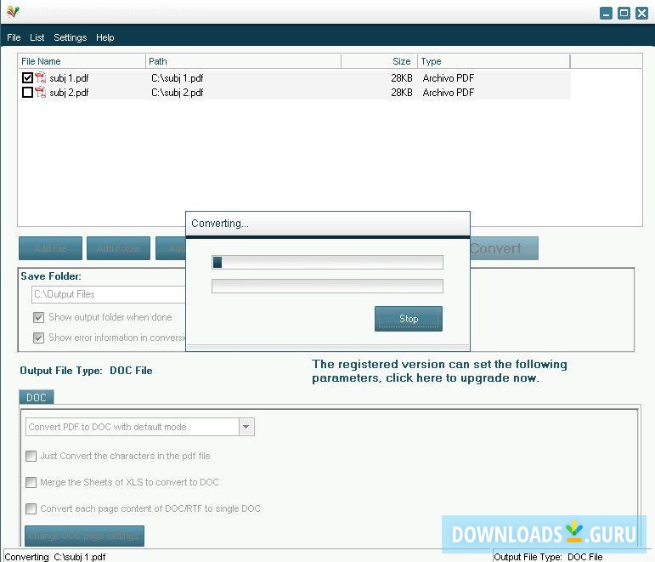This screenshot has width=655, height=562.
Task: Click status bar Output File Type: DOC File
Action: (x=548, y=557)
